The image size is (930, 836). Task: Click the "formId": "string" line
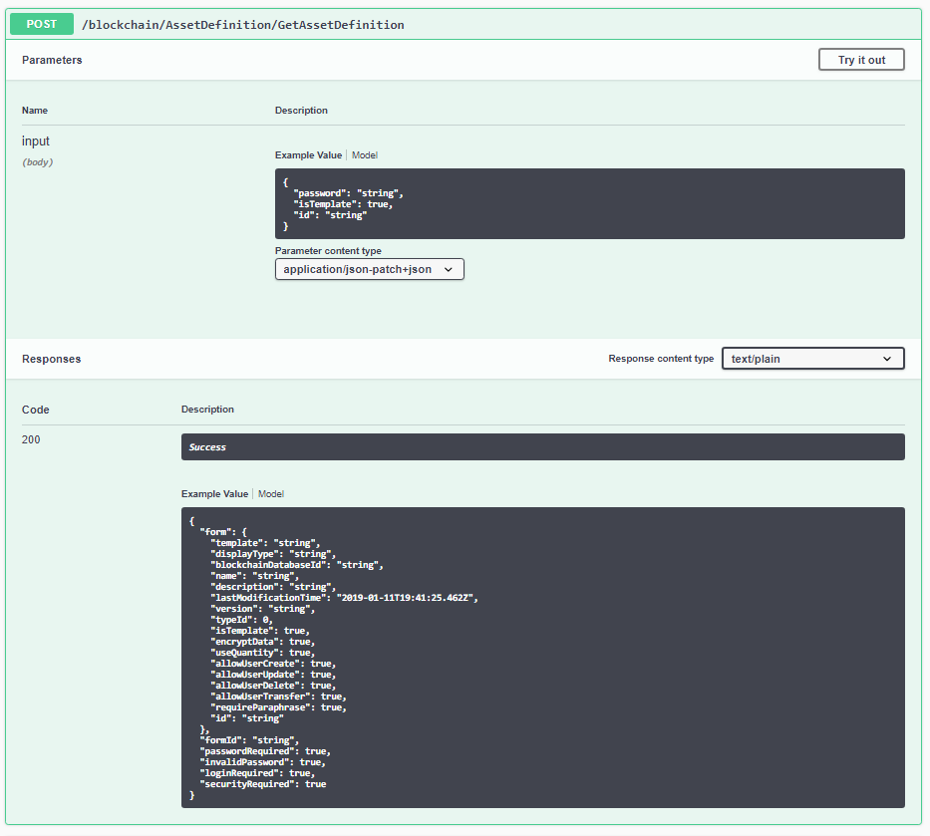click(249, 740)
